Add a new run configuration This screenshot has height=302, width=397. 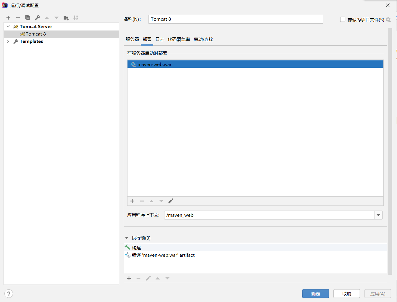8,18
